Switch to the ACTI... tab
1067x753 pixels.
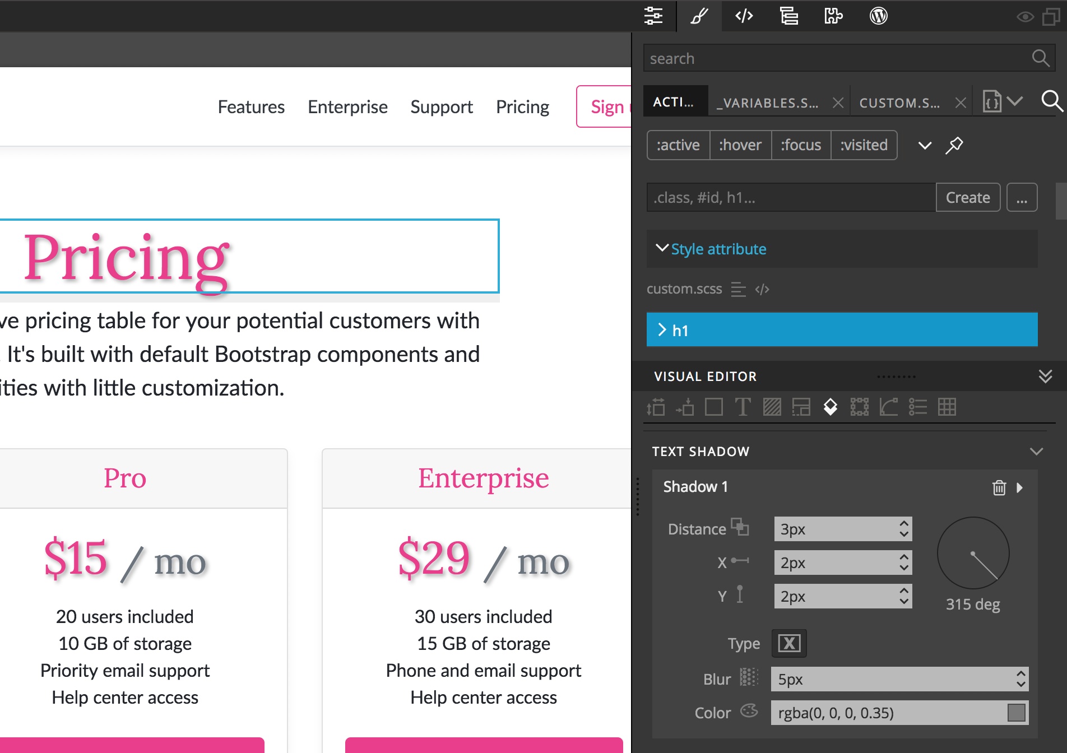point(675,102)
